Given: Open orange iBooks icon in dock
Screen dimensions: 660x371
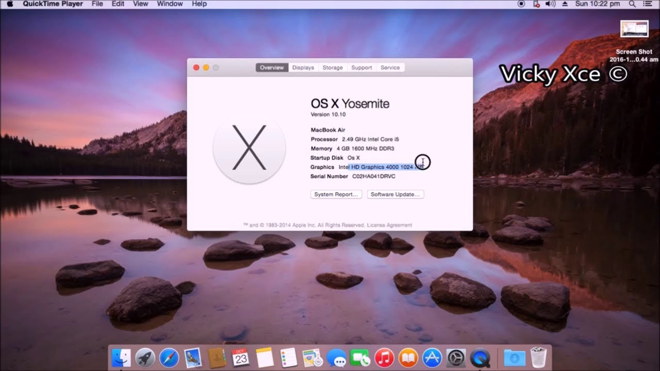Looking at the screenshot, I should click(x=408, y=358).
